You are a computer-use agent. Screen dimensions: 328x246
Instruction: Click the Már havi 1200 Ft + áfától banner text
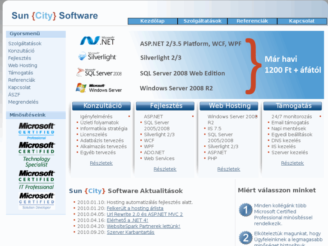pos(293,65)
